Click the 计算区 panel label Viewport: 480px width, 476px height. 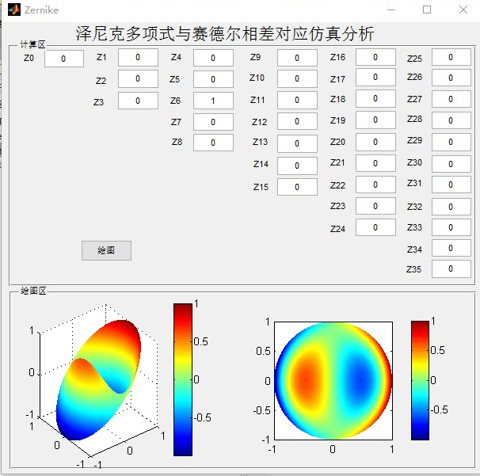click(x=32, y=44)
